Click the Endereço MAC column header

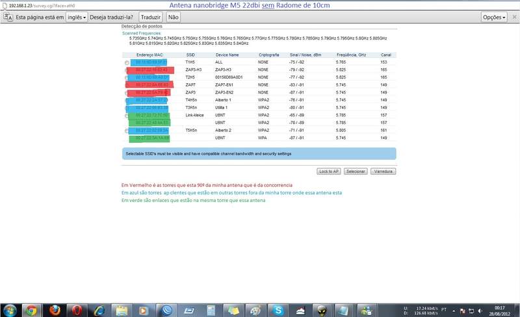(x=149, y=55)
